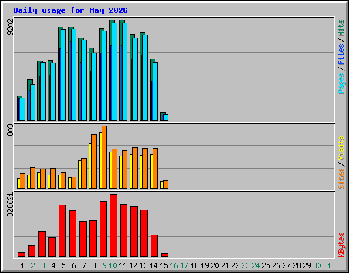Click the middle chart axis value 803
Screen dimensions: 349x273
[10, 130]
